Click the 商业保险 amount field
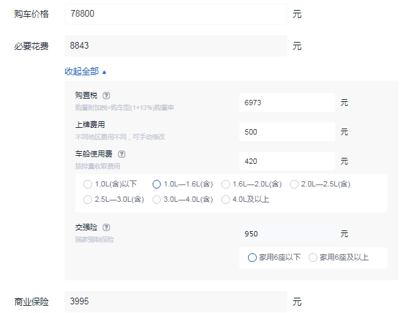 click(x=176, y=302)
